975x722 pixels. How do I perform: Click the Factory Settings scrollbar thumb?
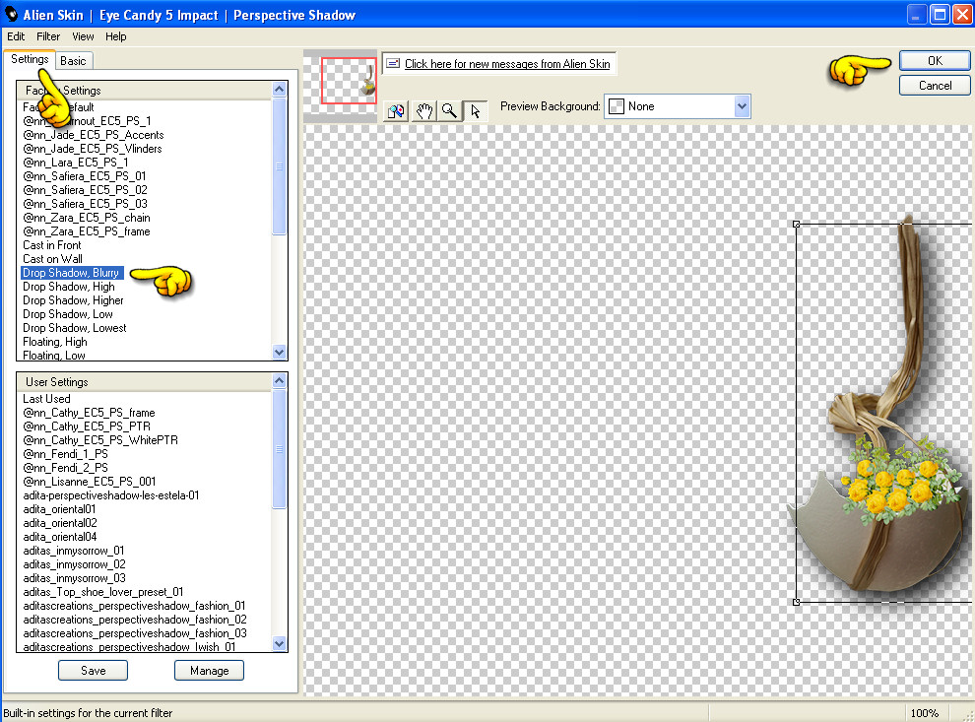pos(279,166)
